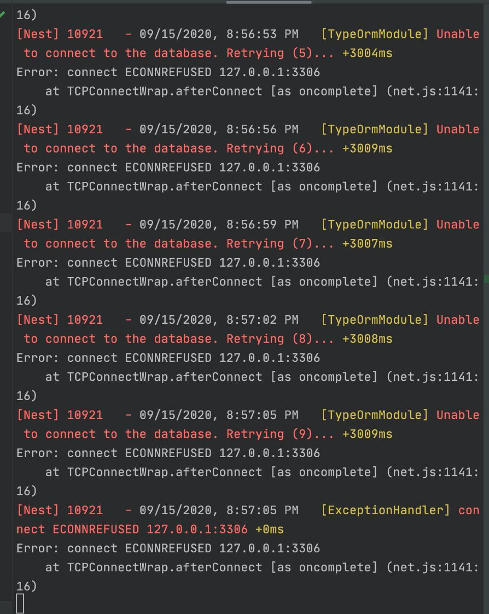
Task: Click the green pencil icon in the gutter
Action: pyautogui.click(x=2, y=14)
